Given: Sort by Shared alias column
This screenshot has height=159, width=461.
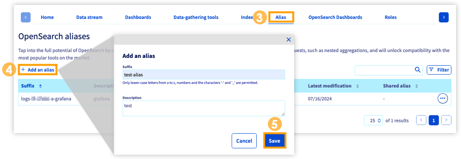Looking at the screenshot, I should point(417,86).
